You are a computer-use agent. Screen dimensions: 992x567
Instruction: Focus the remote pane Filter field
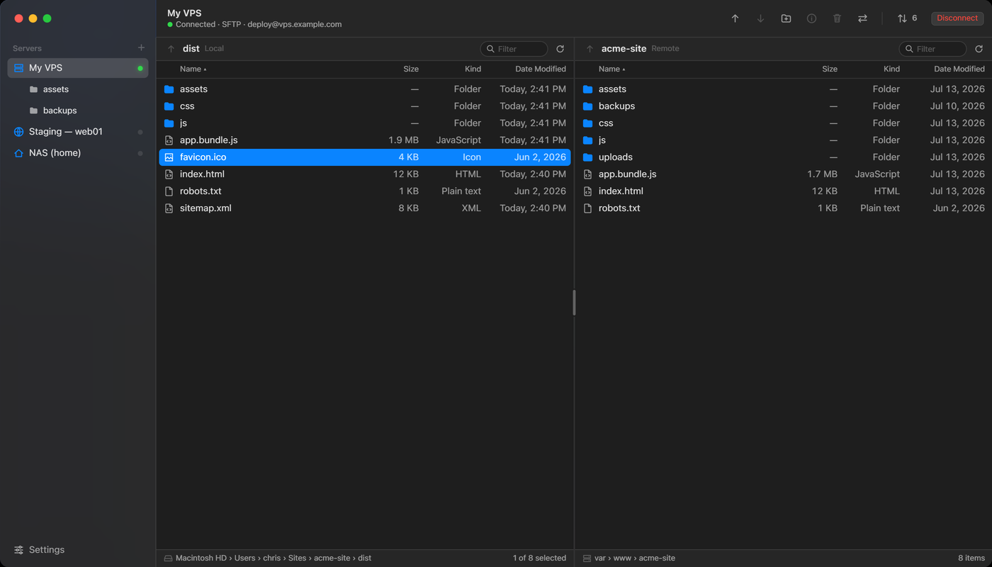[x=932, y=49]
